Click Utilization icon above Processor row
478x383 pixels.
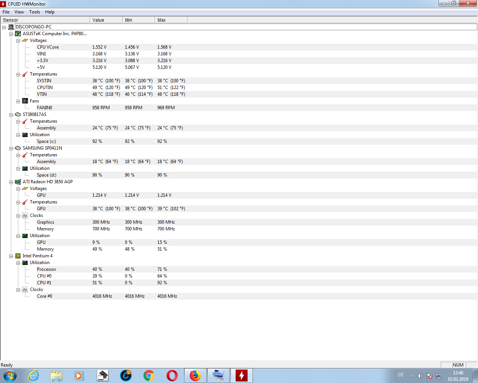pyautogui.click(x=25, y=263)
